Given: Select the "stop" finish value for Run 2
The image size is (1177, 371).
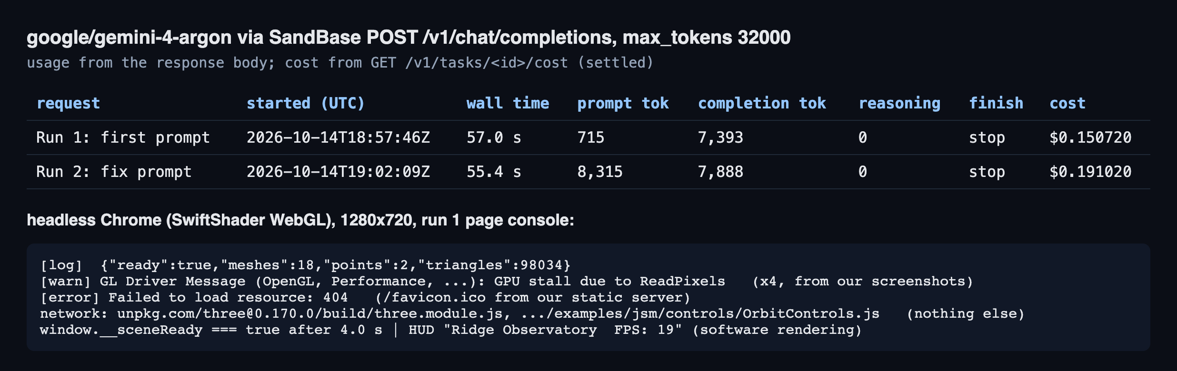Looking at the screenshot, I should [x=987, y=172].
